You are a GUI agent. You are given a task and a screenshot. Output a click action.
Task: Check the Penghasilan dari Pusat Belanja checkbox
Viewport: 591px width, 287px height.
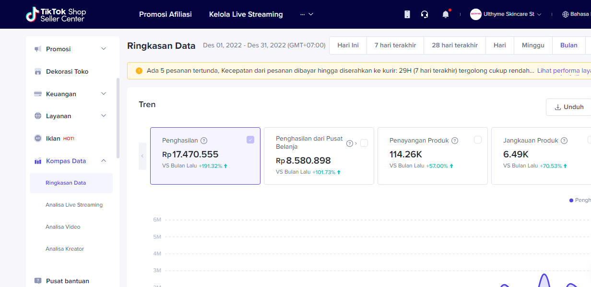point(364,143)
